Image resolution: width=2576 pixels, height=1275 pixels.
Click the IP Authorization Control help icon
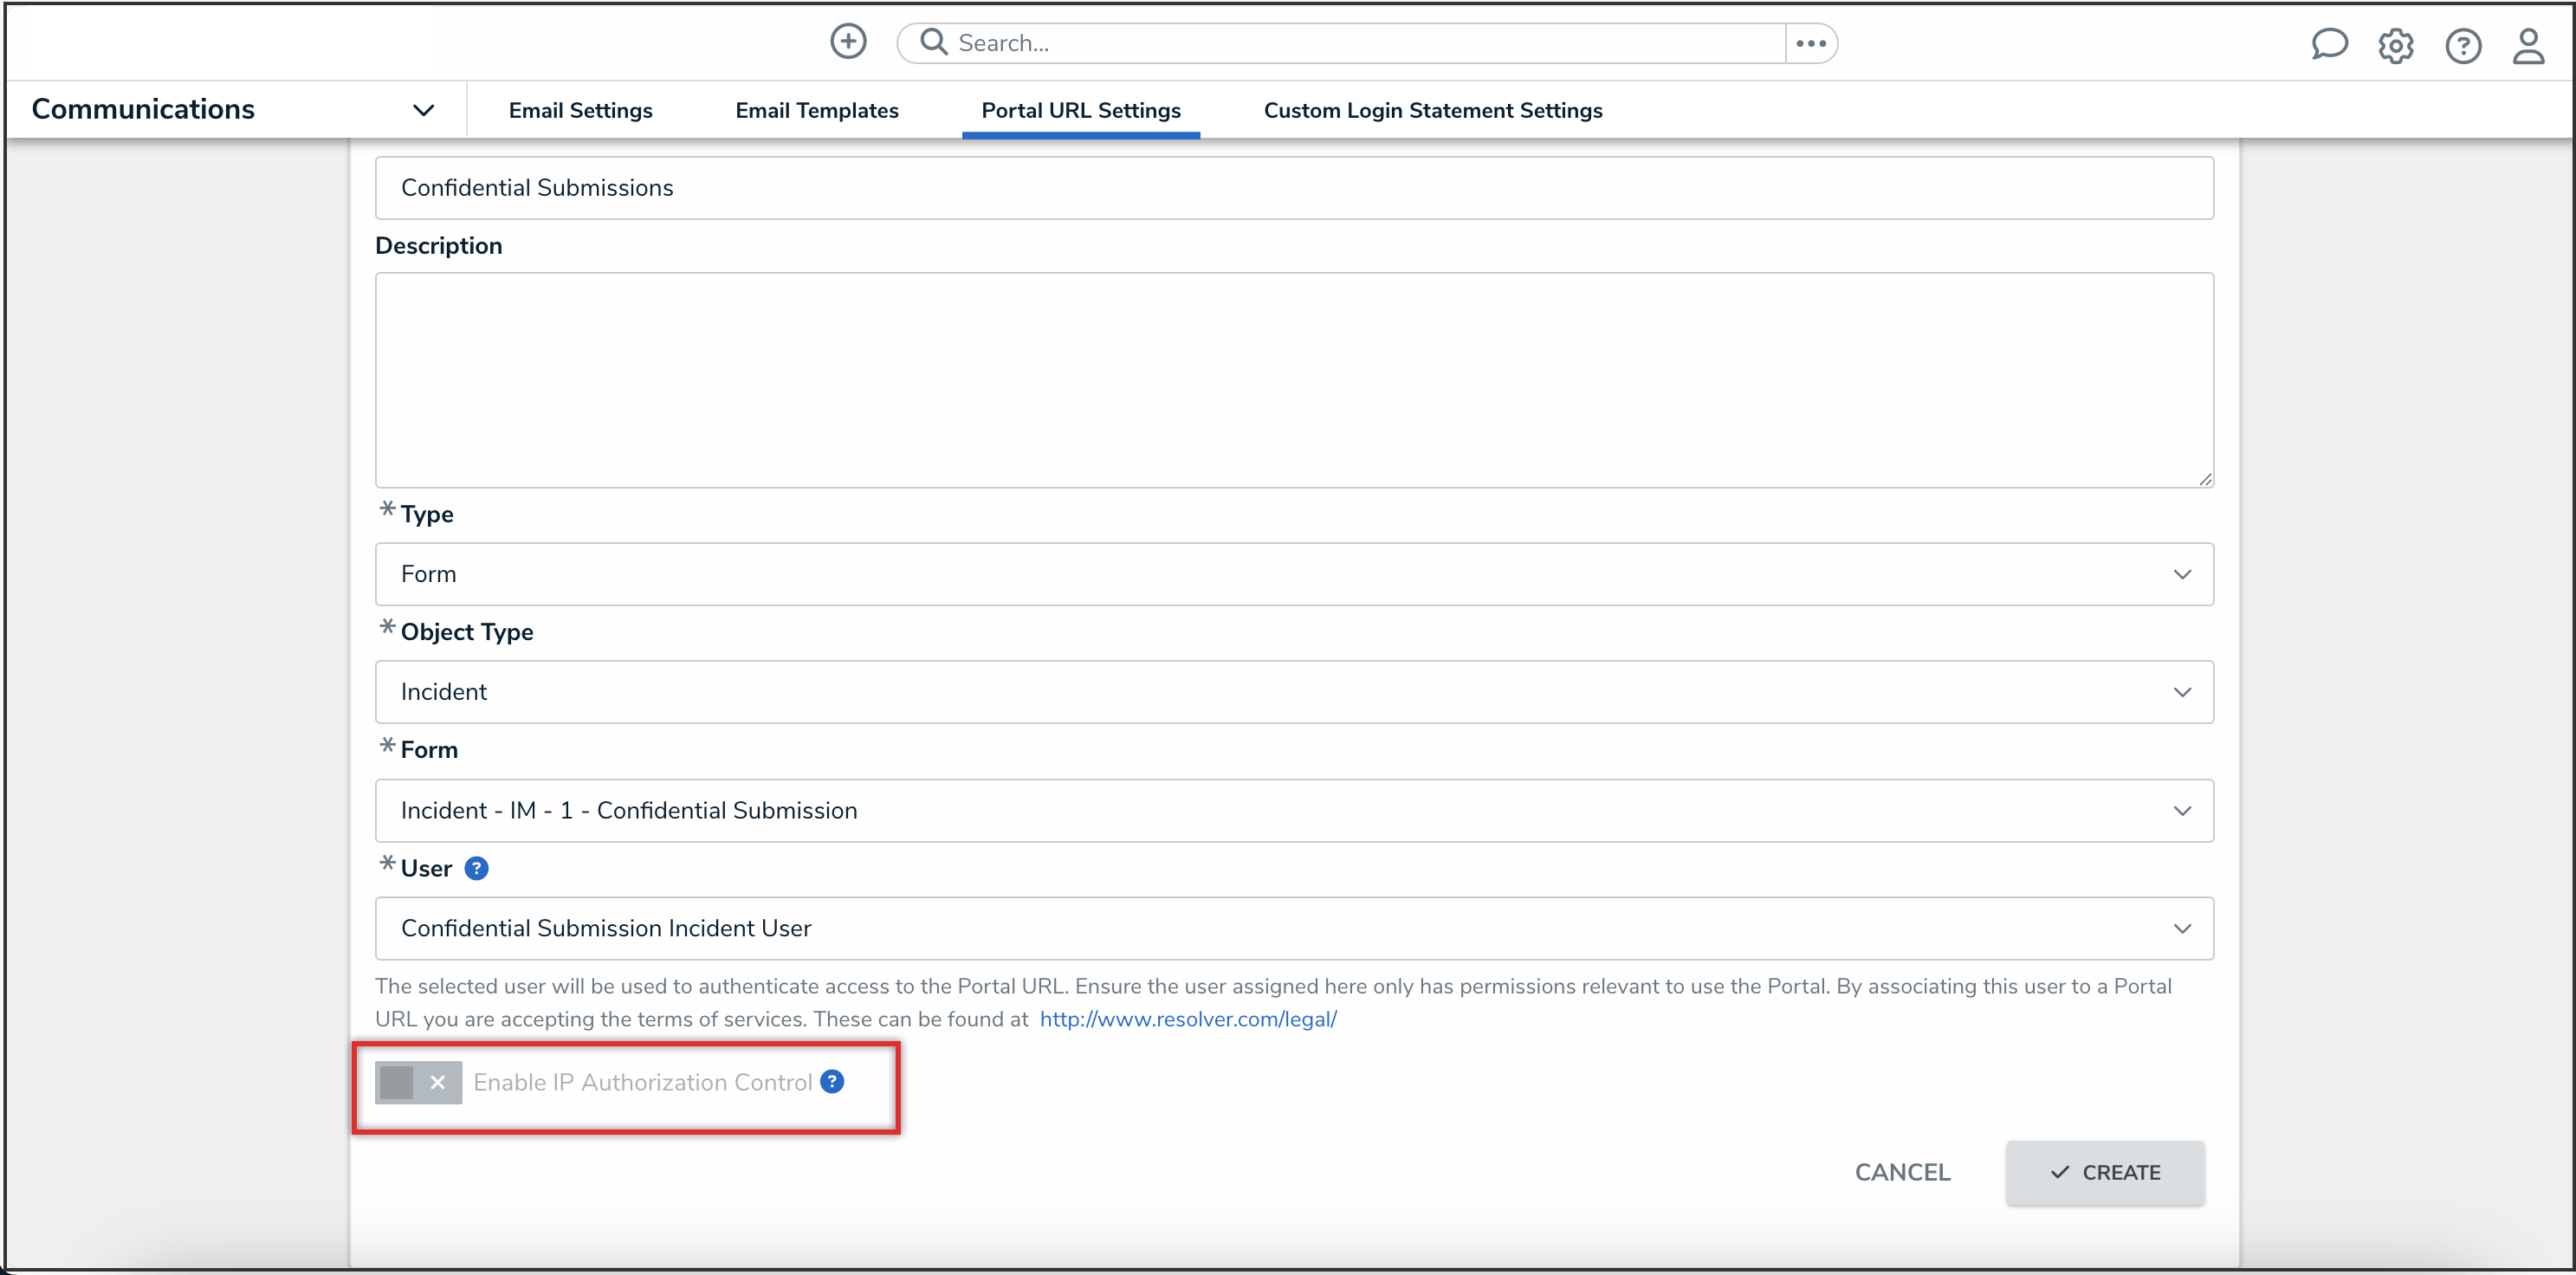[832, 1081]
